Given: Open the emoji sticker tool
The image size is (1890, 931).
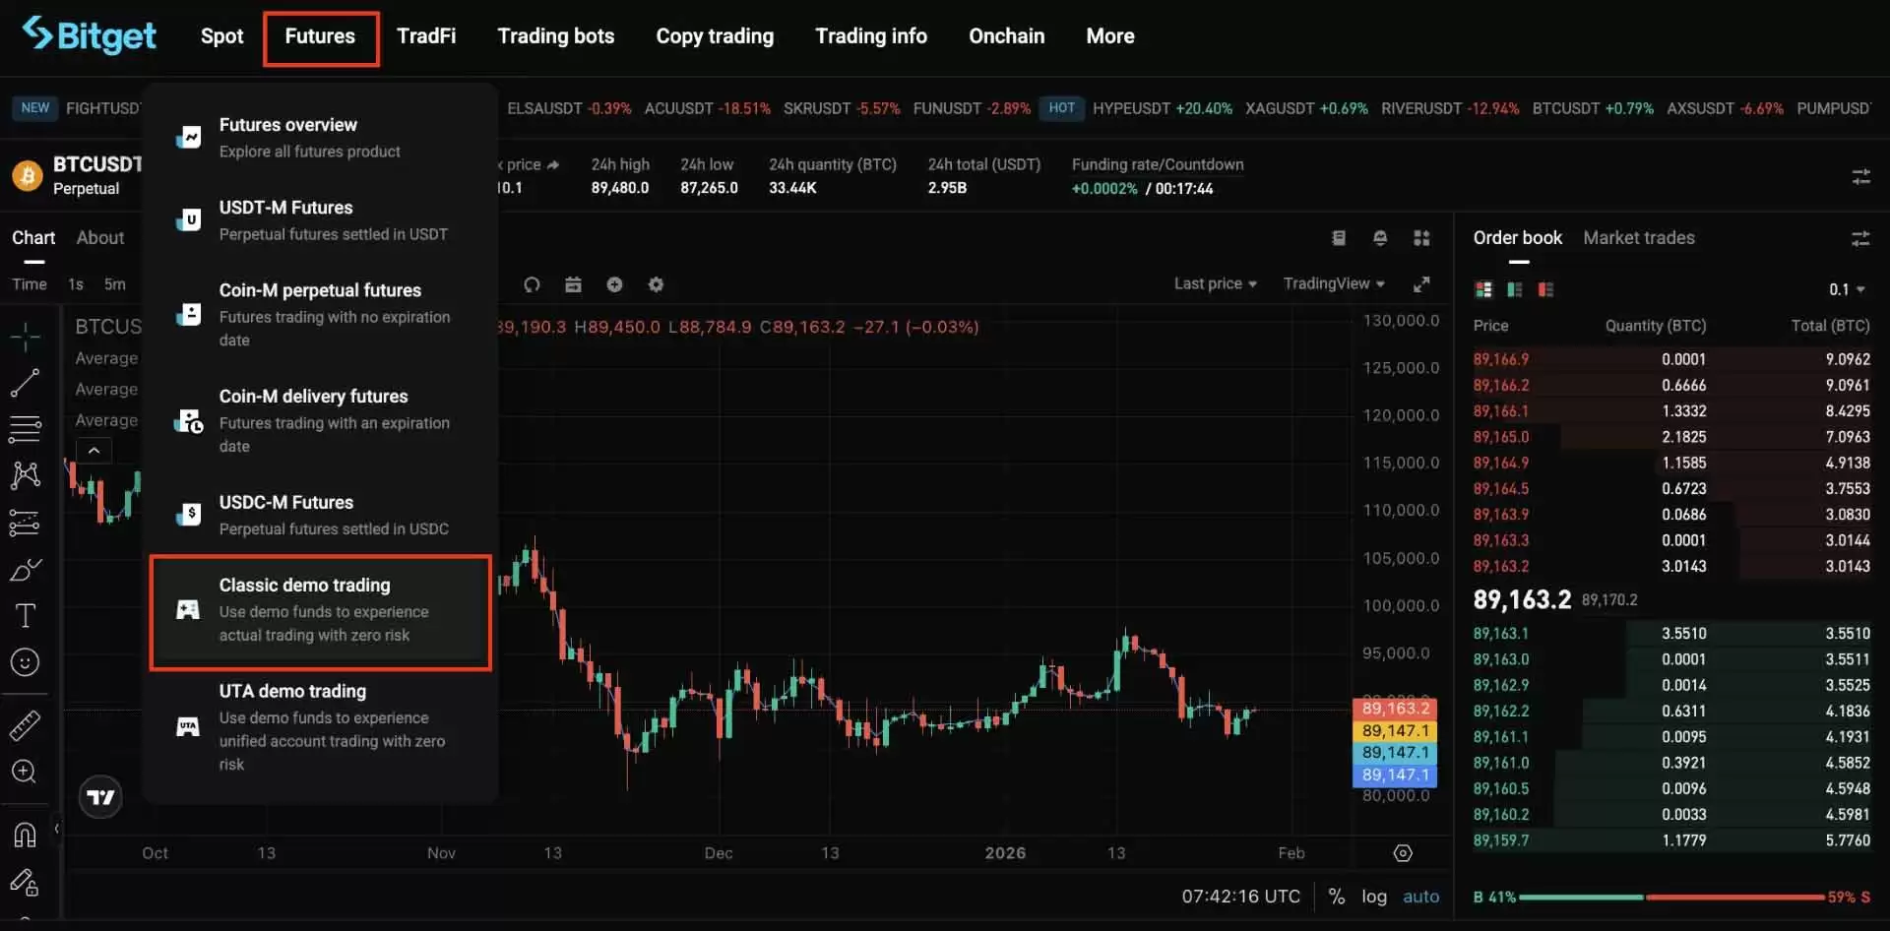Looking at the screenshot, I should point(25,662).
